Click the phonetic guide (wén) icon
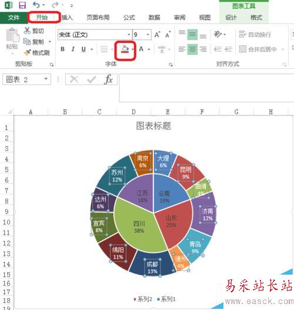This screenshot has width=294, height=310. tap(162, 49)
